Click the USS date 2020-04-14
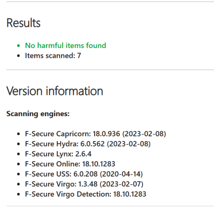The image size is (214, 207). [122, 174]
